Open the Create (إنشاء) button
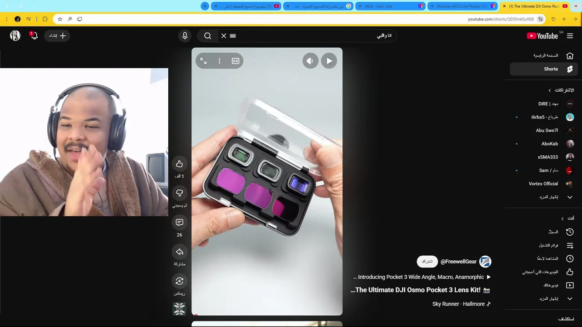The width and height of the screenshot is (582, 327). pyautogui.click(x=57, y=35)
